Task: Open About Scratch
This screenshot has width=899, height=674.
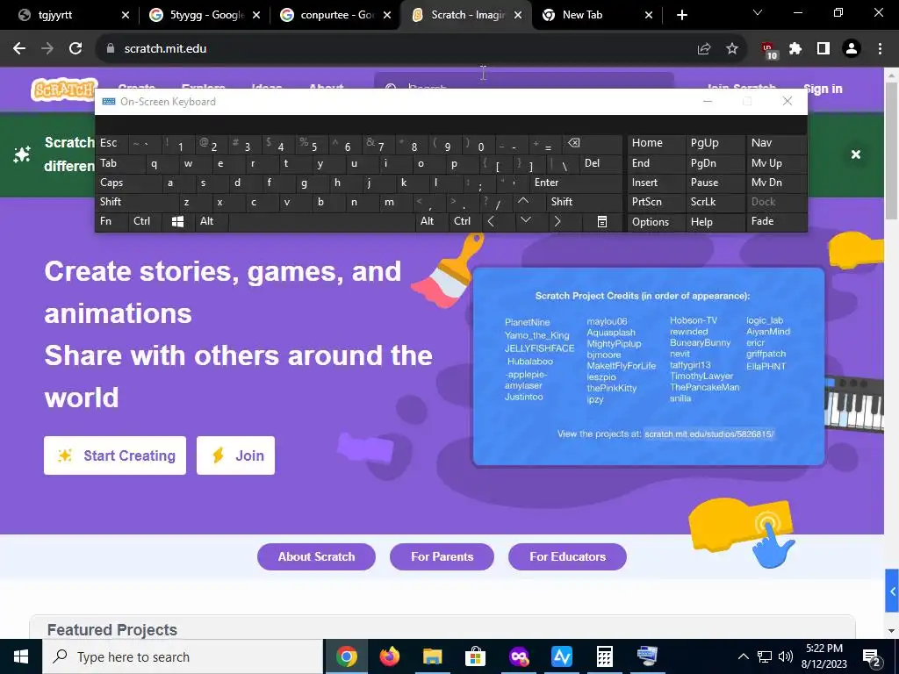Action: point(316,556)
